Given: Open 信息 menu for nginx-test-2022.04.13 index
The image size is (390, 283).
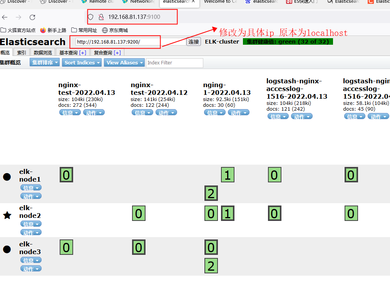Looking at the screenshot, I should [x=70, y=113].
